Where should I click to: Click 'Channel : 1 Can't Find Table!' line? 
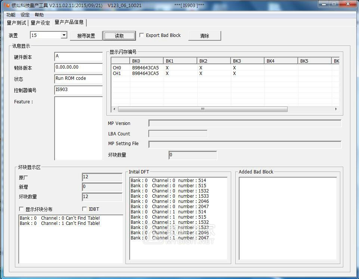pos(60,223)
